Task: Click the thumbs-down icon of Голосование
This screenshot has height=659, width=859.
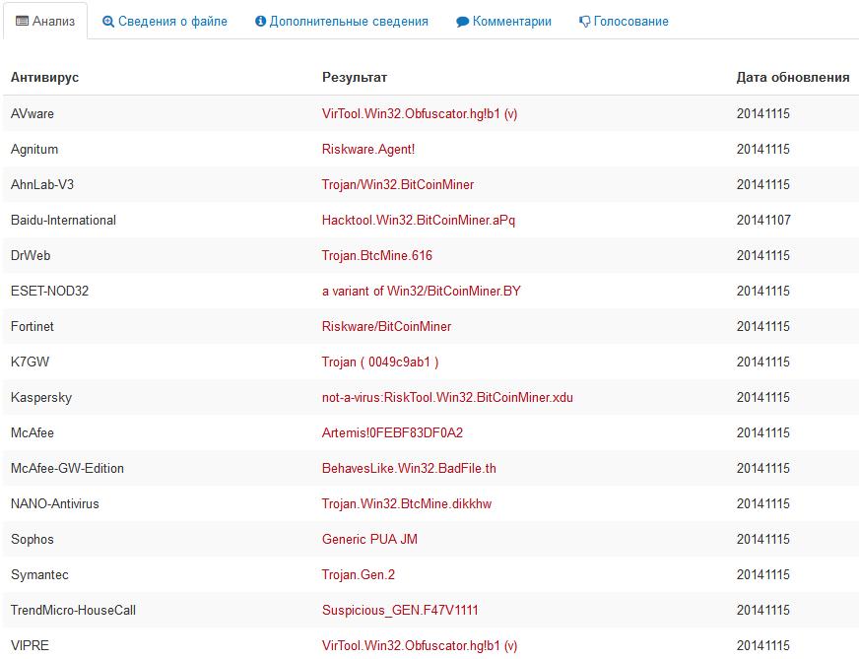Action: pyautogui.click(x=584, y=22)
